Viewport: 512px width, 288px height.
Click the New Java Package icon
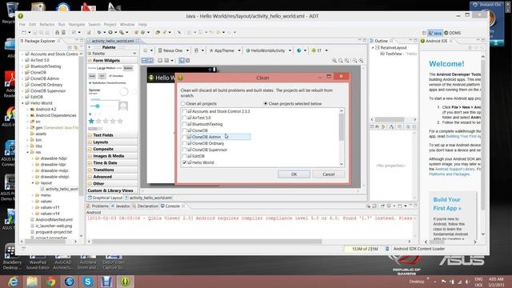[x=137, y=32]
